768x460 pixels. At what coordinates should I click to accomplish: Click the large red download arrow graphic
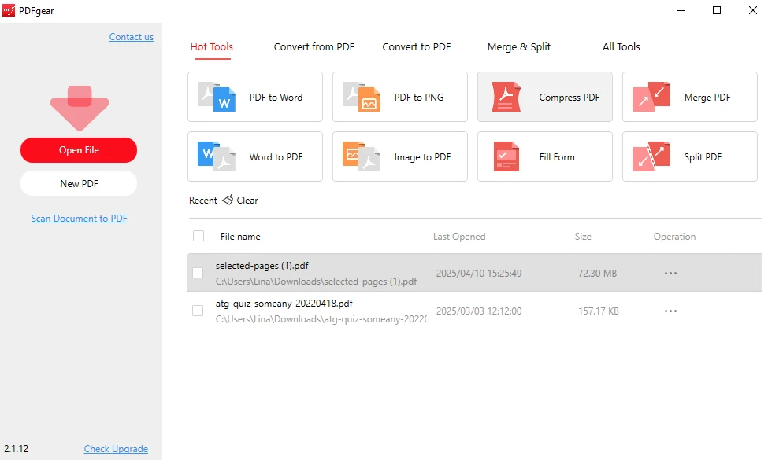(80, 108)
